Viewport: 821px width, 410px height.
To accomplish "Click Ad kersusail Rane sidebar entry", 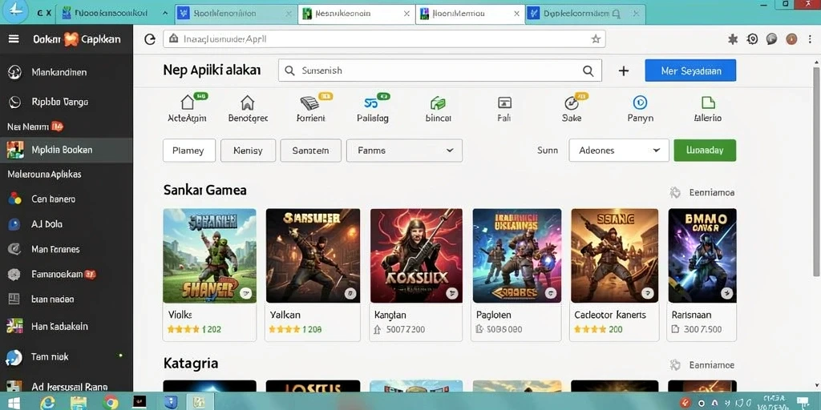I will point(67,387).
